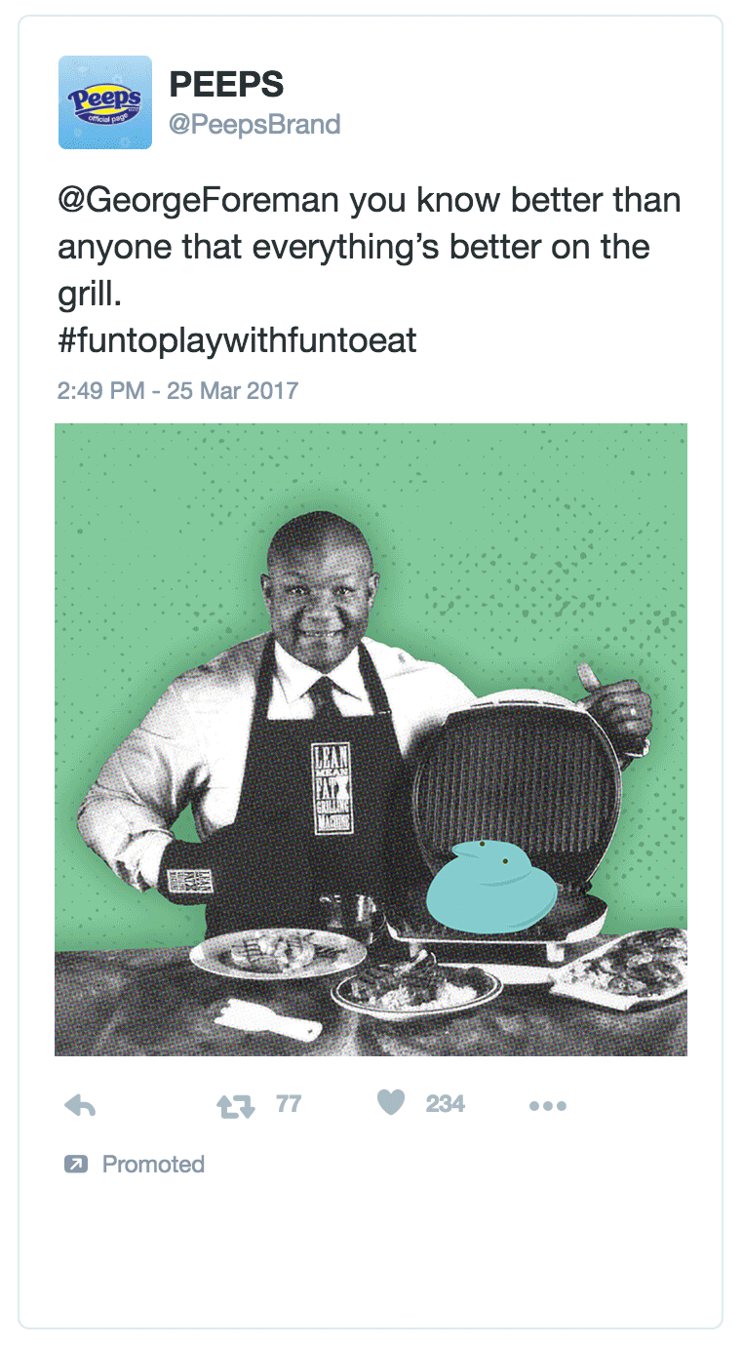Image resolution: width=743 pixels, height=1346 pixels.
Task: Open the @PeepsBrand handle link
Action: (x=254, y=125)
